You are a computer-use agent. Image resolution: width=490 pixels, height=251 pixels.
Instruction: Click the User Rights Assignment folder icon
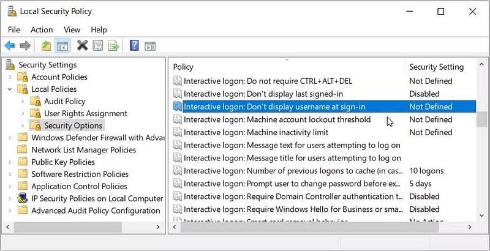click(36, 113)
